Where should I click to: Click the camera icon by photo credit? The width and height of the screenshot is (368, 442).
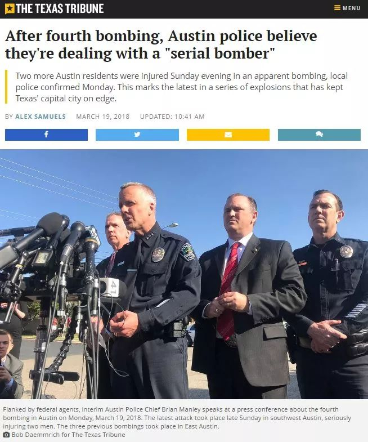(x=6, y=435)
